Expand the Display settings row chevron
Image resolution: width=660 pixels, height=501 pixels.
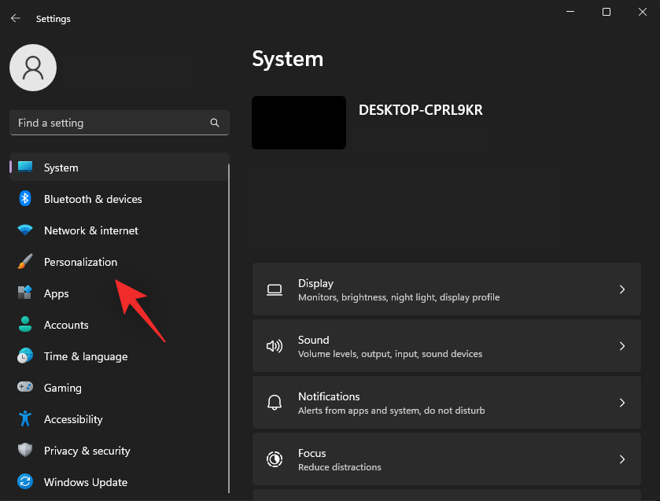point(621,289)
